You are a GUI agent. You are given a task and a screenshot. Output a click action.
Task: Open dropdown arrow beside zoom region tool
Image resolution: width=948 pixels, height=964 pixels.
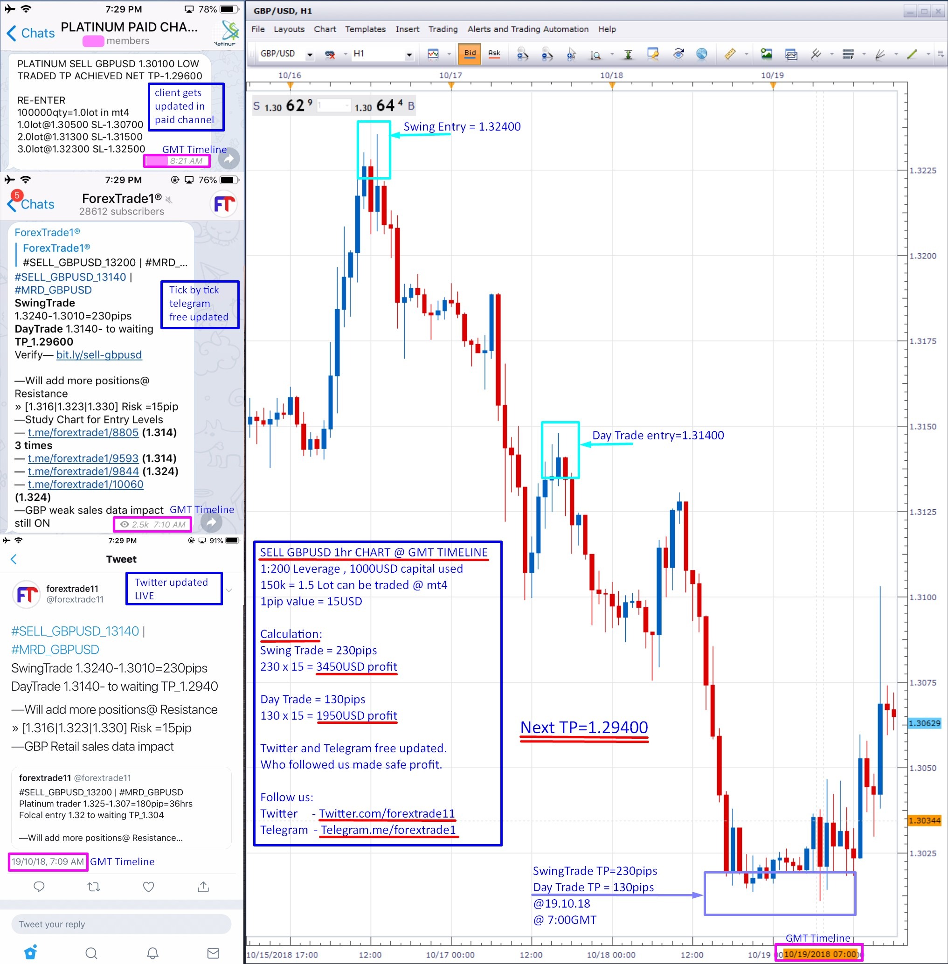[612, 54]
